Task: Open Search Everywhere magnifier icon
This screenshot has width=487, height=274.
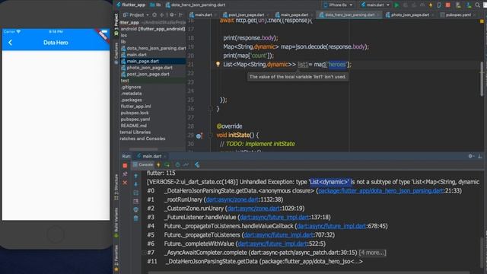Action: tap(477, 5)
